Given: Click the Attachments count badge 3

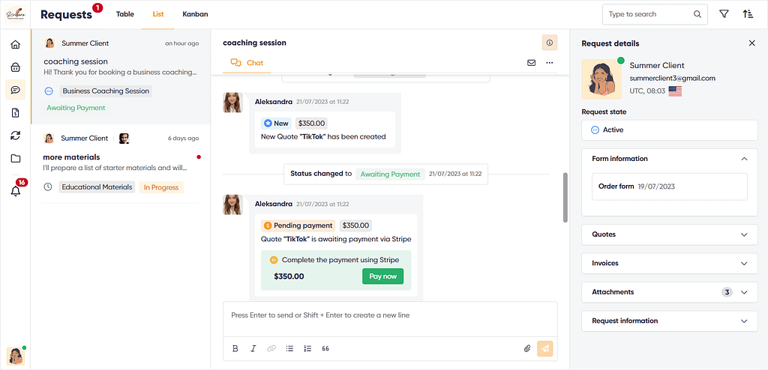Looking at the screenshot, I should pos(727,292).
